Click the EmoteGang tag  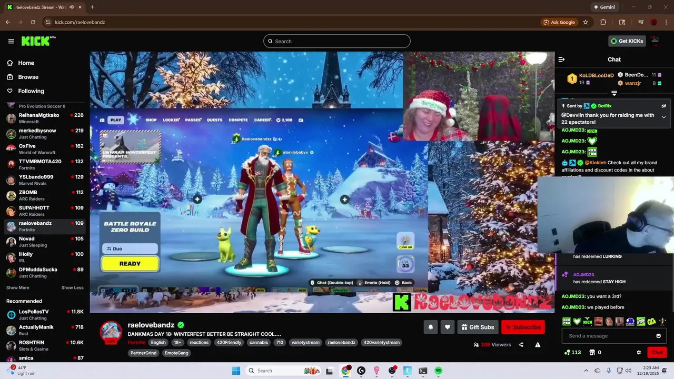[176, 353]
